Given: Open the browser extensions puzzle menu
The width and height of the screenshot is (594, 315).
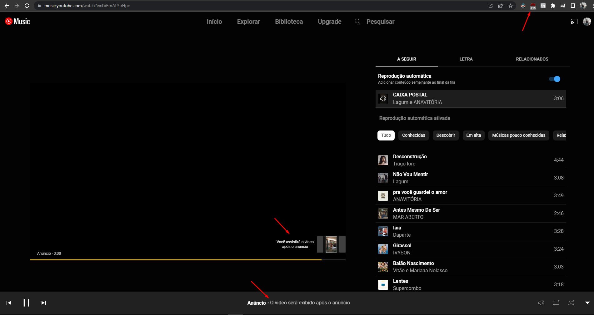Looking at the screenshot, I should (x=553, y=5).
